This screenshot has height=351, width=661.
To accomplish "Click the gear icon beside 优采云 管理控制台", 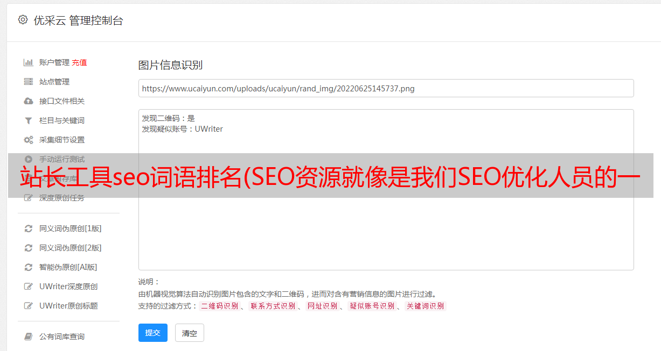I will 23,20.
